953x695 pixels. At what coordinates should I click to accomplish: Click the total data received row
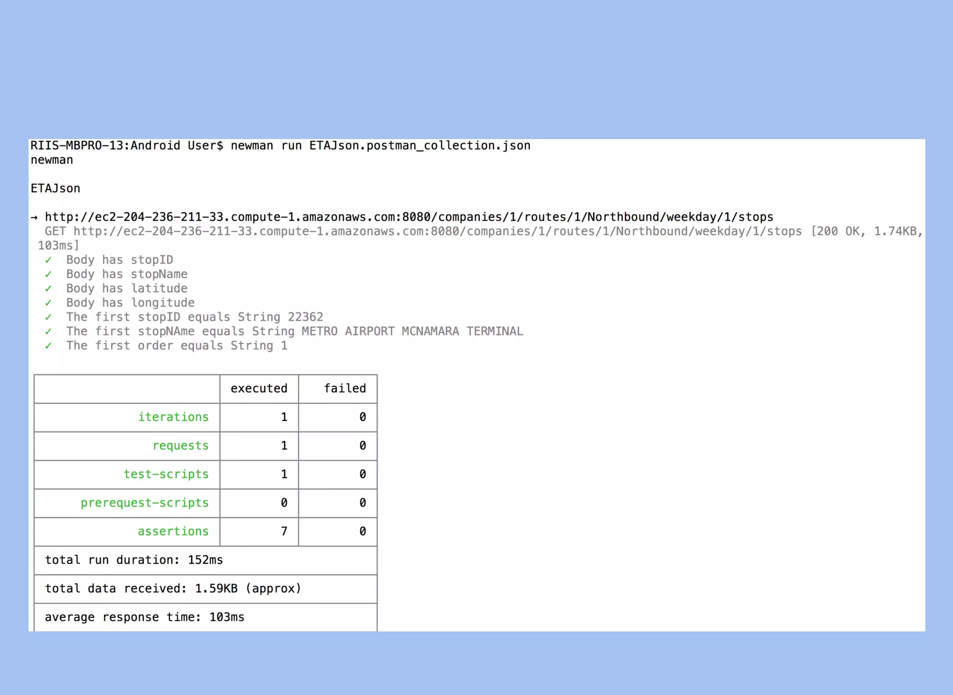(x=173, y=588)
